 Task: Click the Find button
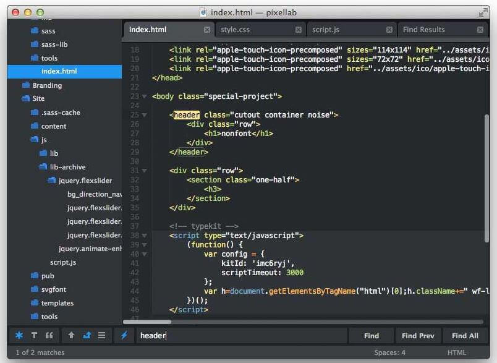371,336
